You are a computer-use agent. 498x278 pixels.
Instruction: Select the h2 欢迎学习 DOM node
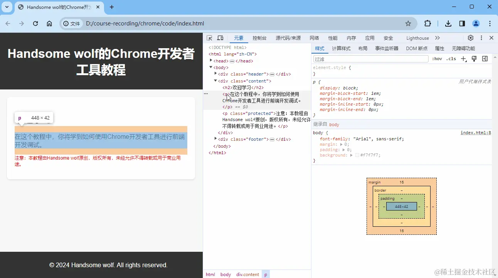click(243, 88)
